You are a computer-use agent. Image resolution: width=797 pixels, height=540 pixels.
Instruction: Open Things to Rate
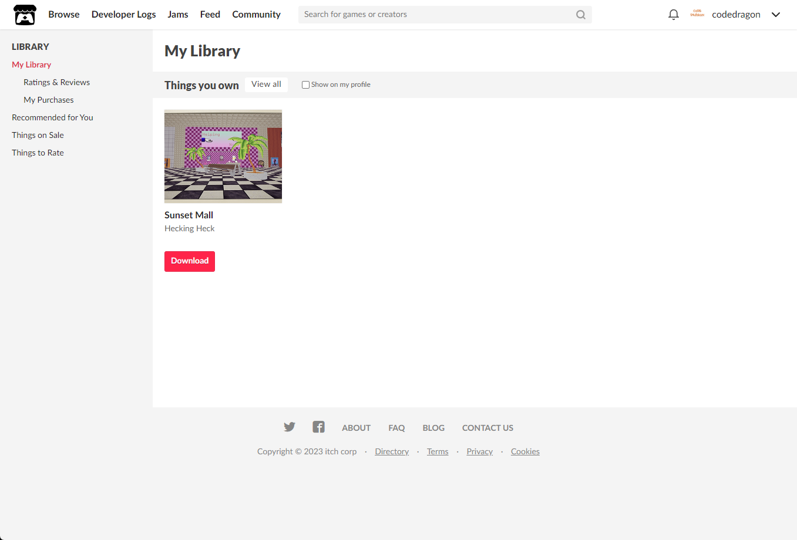point(38,153)
